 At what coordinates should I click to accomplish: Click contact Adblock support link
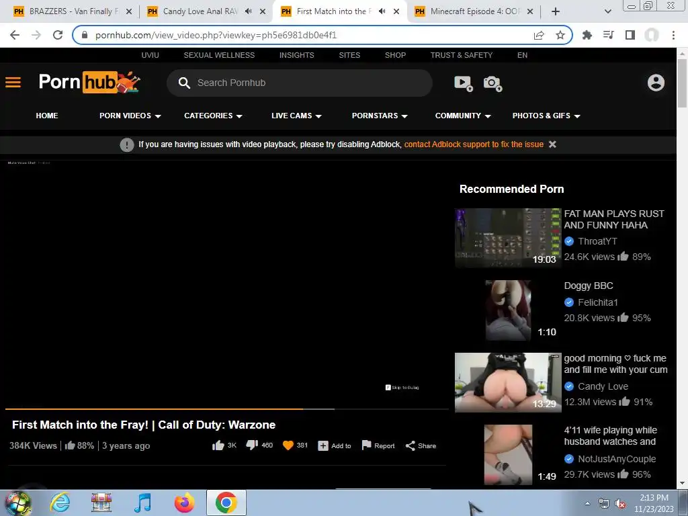(x=474, y=144)
